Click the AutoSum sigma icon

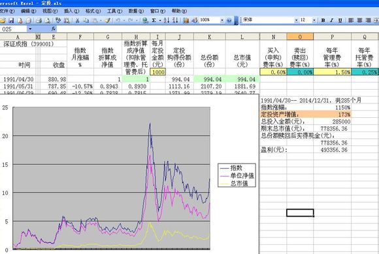coord(154,20)
